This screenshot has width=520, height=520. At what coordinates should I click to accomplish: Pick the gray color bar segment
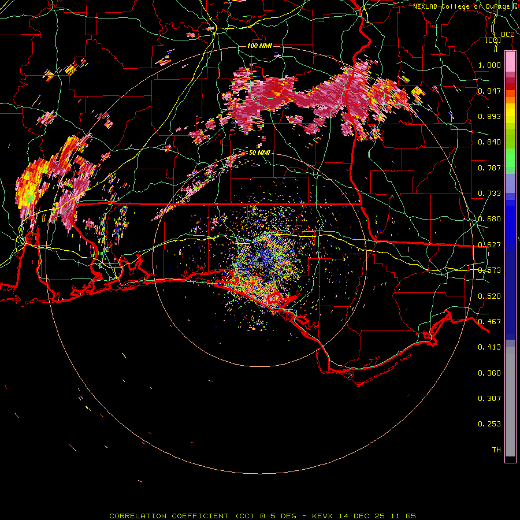[510, 402]
